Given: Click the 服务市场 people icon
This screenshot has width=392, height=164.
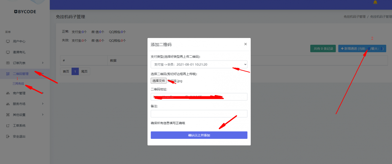Looking at the screenshot, I should coord(8,104).
